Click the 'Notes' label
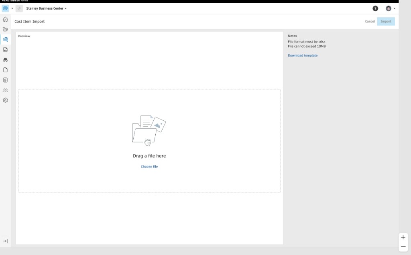411x255 pixels. click(292, 36)
